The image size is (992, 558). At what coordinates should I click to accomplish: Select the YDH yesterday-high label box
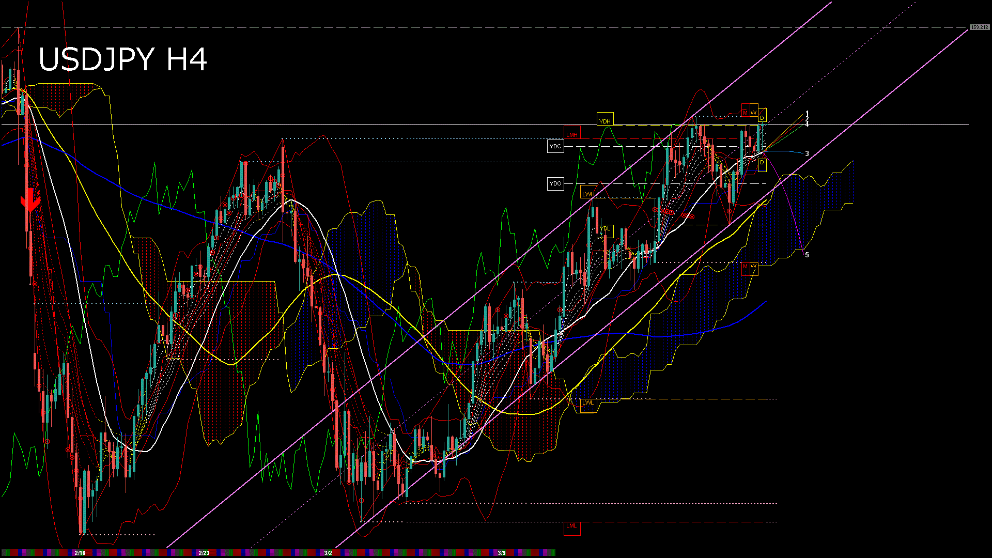[605, 121]
